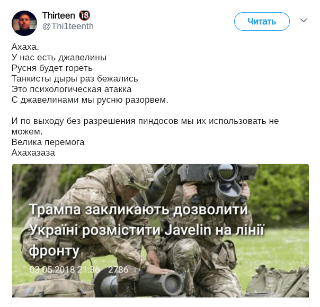
Task: Click the 18+ prohibited emoji badge
Action: [x=84, y=15]
